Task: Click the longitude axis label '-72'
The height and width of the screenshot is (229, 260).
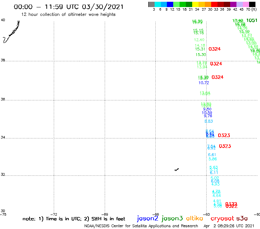Action: (x=54, y=214)
